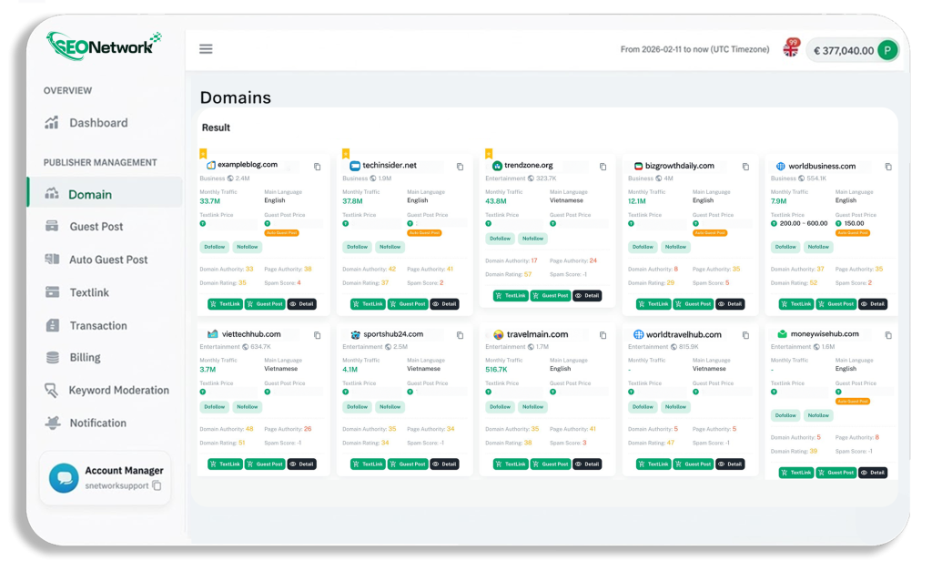Image resolution: width=932 pixels, height=561 pixels.
Task: Click the UK flag language icon
Action: pos(790,50)
